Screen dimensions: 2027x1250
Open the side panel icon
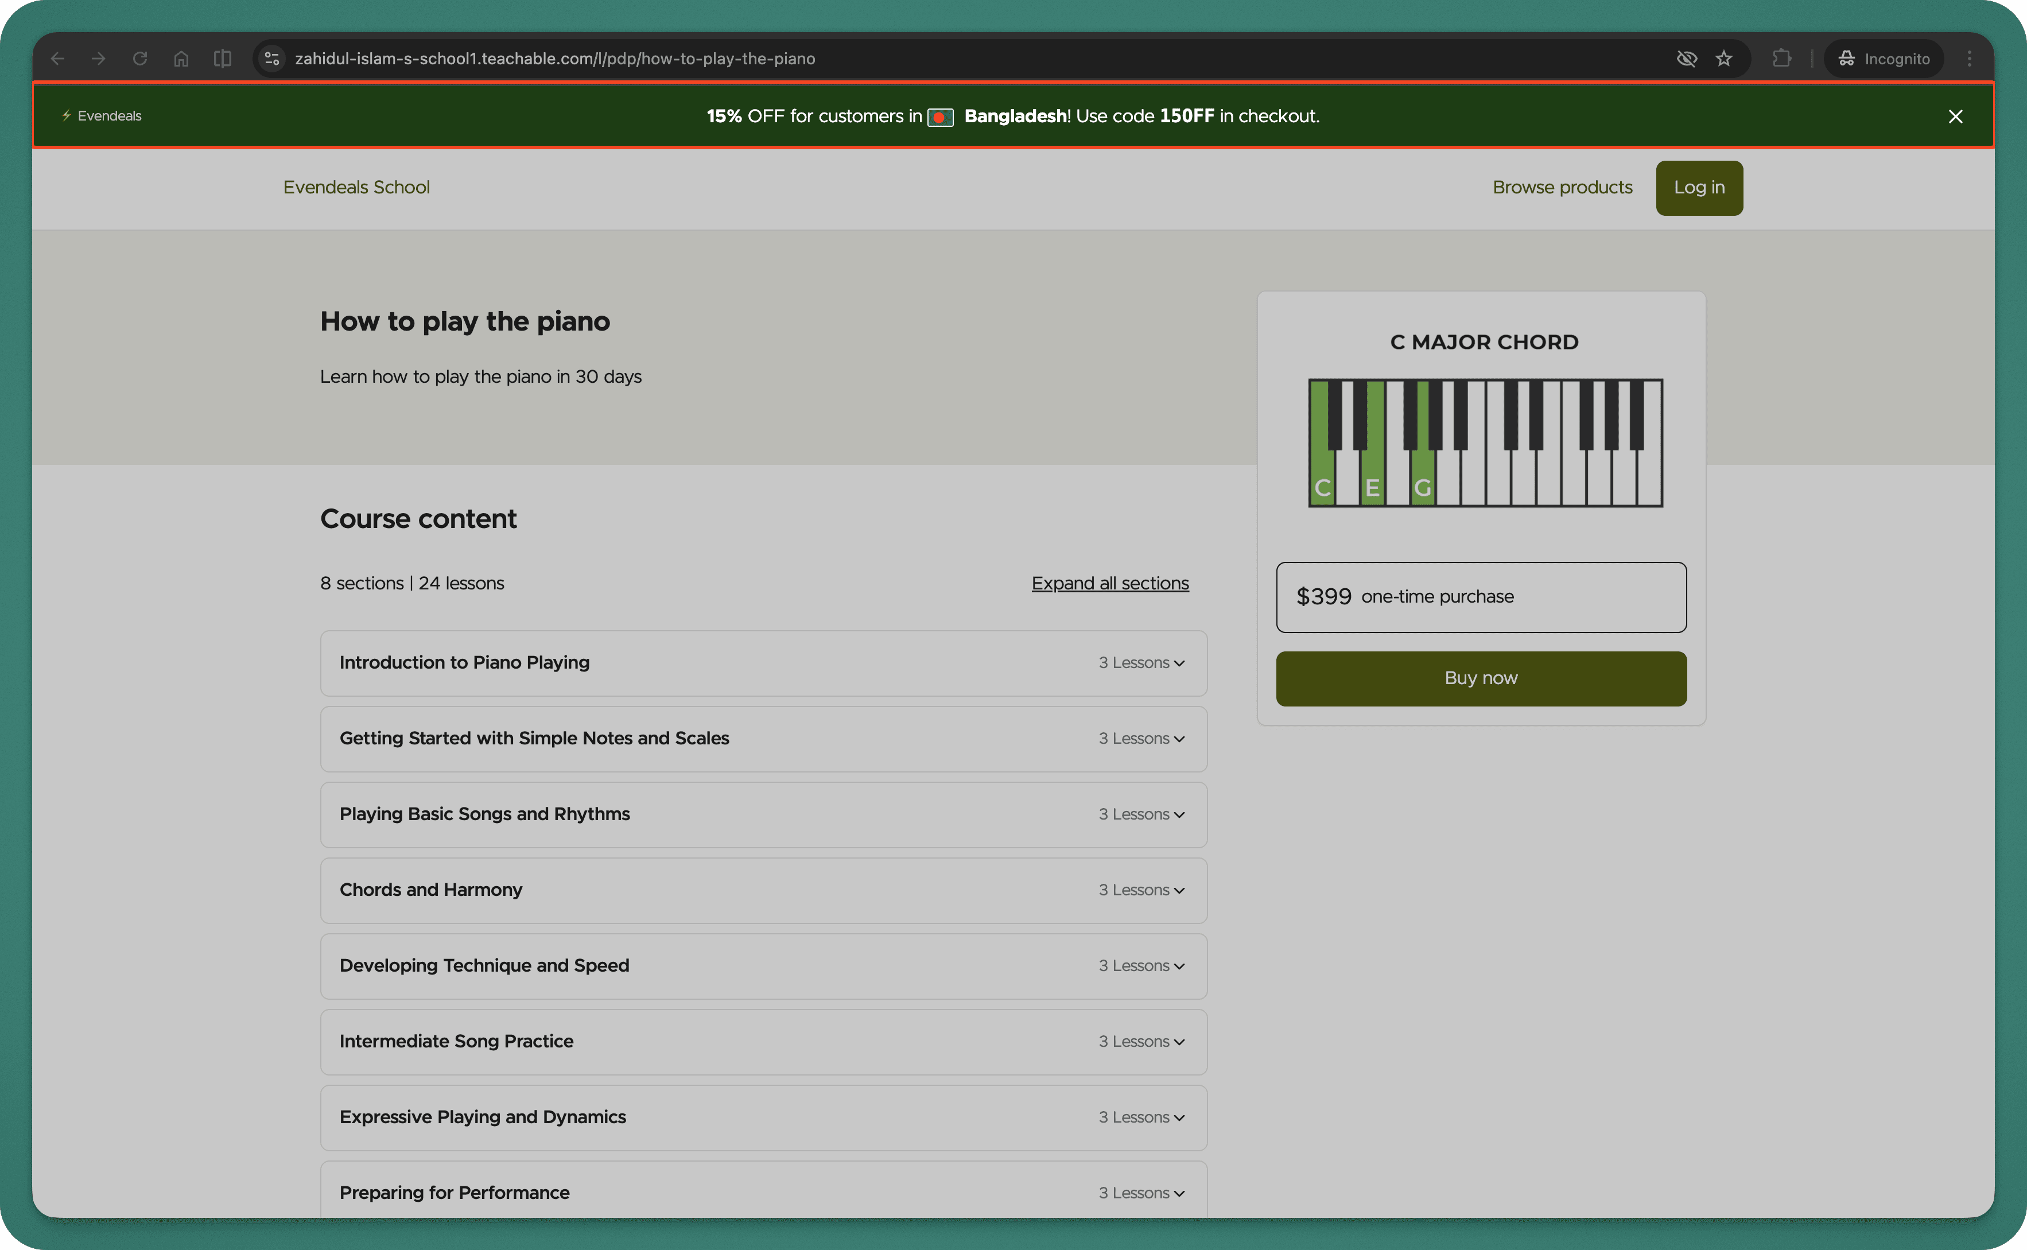[x=222, y=59]
